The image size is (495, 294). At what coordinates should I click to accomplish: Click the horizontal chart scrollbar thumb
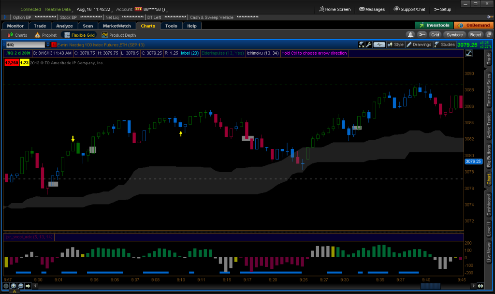(431, 286)
